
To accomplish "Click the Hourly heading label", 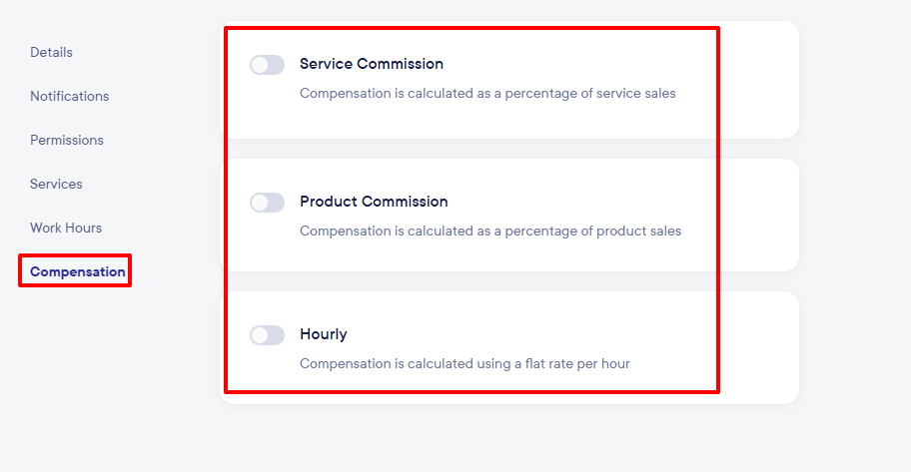I will coord(323,334).
